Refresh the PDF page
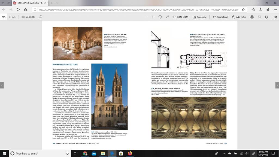The height and width of the screenshot is (157, 279). [x=18, y=10]
